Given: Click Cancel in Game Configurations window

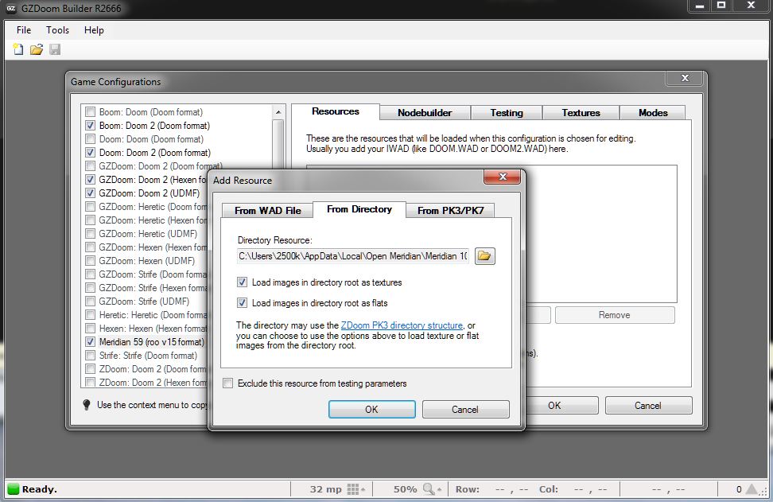Looking at the screenshot, I should pos(648,406).
